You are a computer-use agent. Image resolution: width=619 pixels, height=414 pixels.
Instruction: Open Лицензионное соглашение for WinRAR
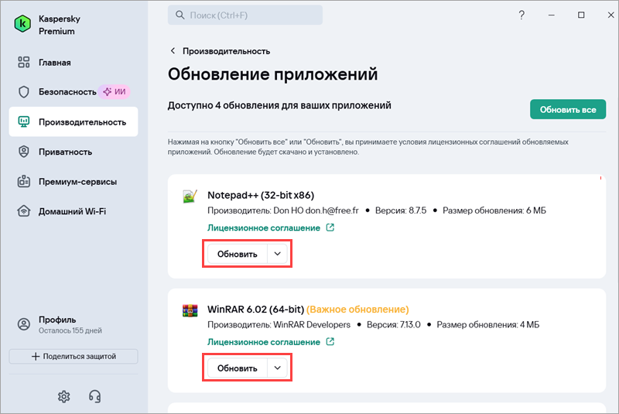[264, 342]
